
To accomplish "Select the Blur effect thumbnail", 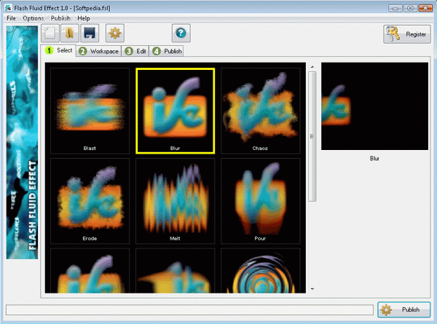I will (176, 111).
